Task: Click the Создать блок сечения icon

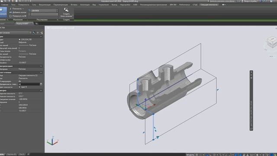Action: (66, 10)
